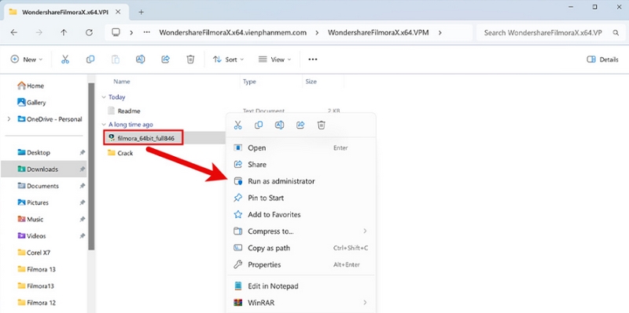Select the Readme file

pos(124,111)
